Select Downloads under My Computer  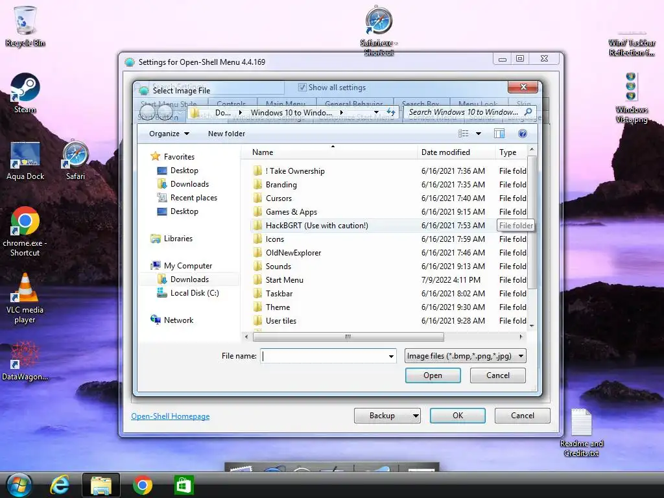189,279
